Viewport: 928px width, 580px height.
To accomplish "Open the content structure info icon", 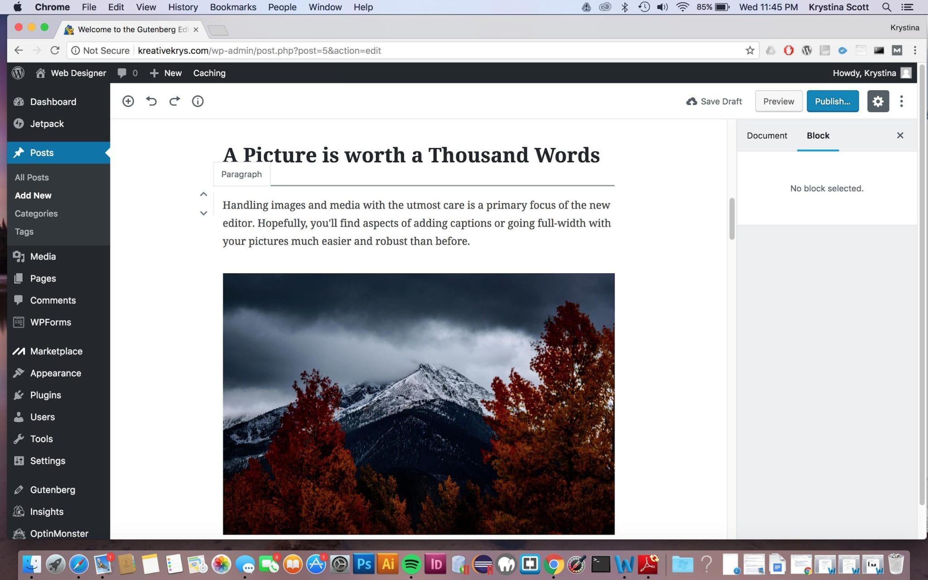I will [x=197, y=101].
